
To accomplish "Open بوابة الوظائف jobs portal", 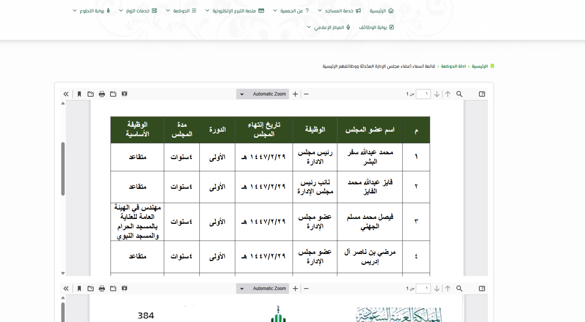I will 376,27.
